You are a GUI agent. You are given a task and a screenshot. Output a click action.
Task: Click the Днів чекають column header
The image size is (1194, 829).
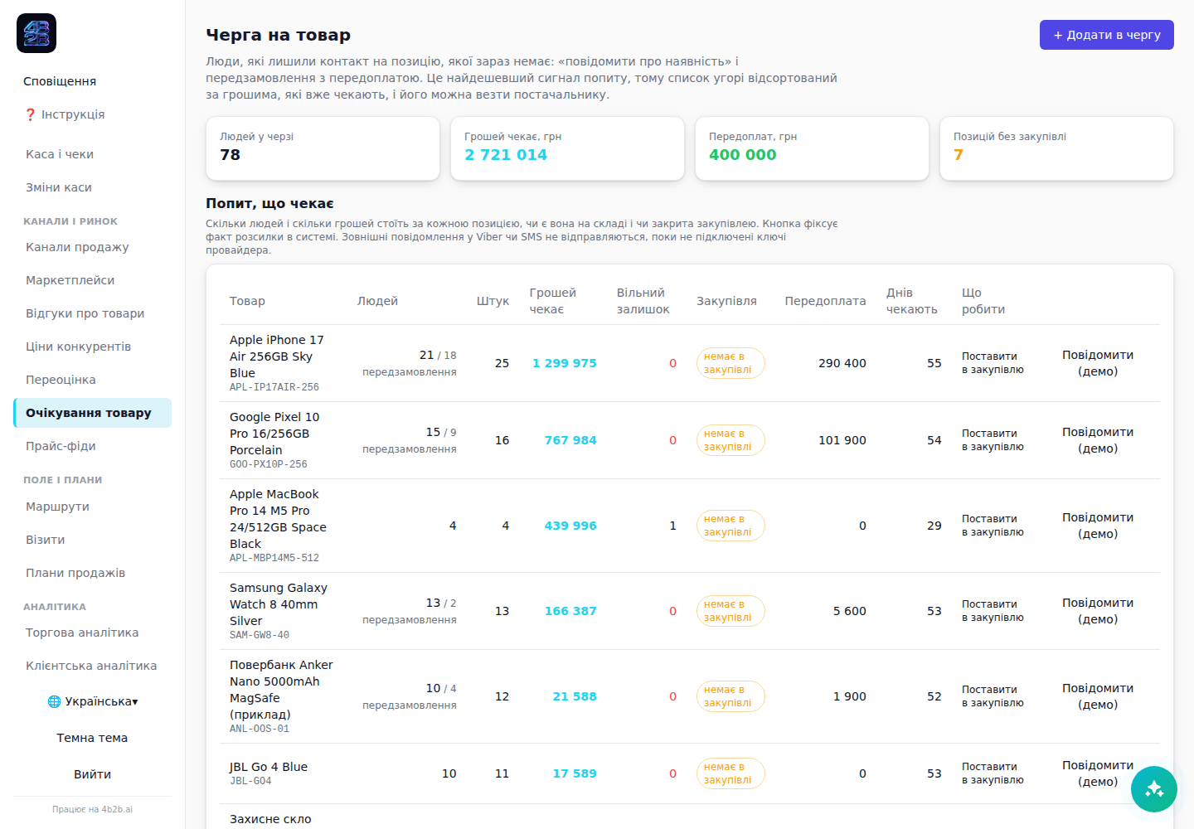(912, 301)
